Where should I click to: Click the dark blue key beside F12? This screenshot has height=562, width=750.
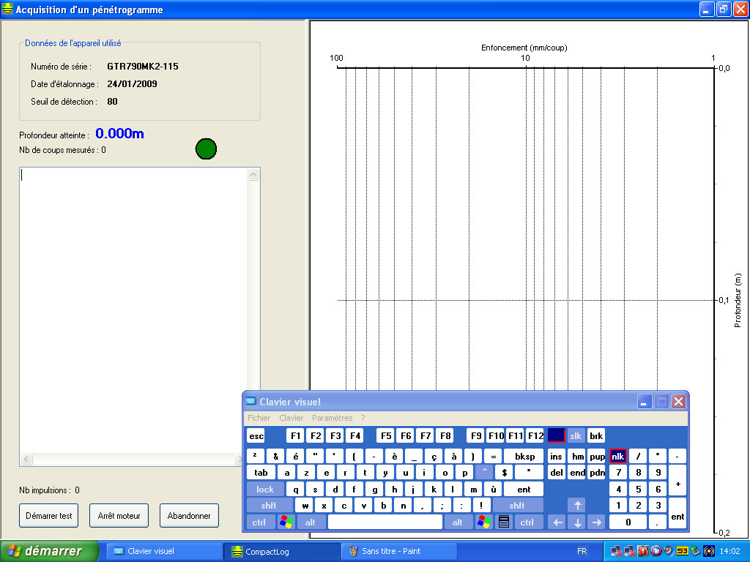(x=557, y=436)
